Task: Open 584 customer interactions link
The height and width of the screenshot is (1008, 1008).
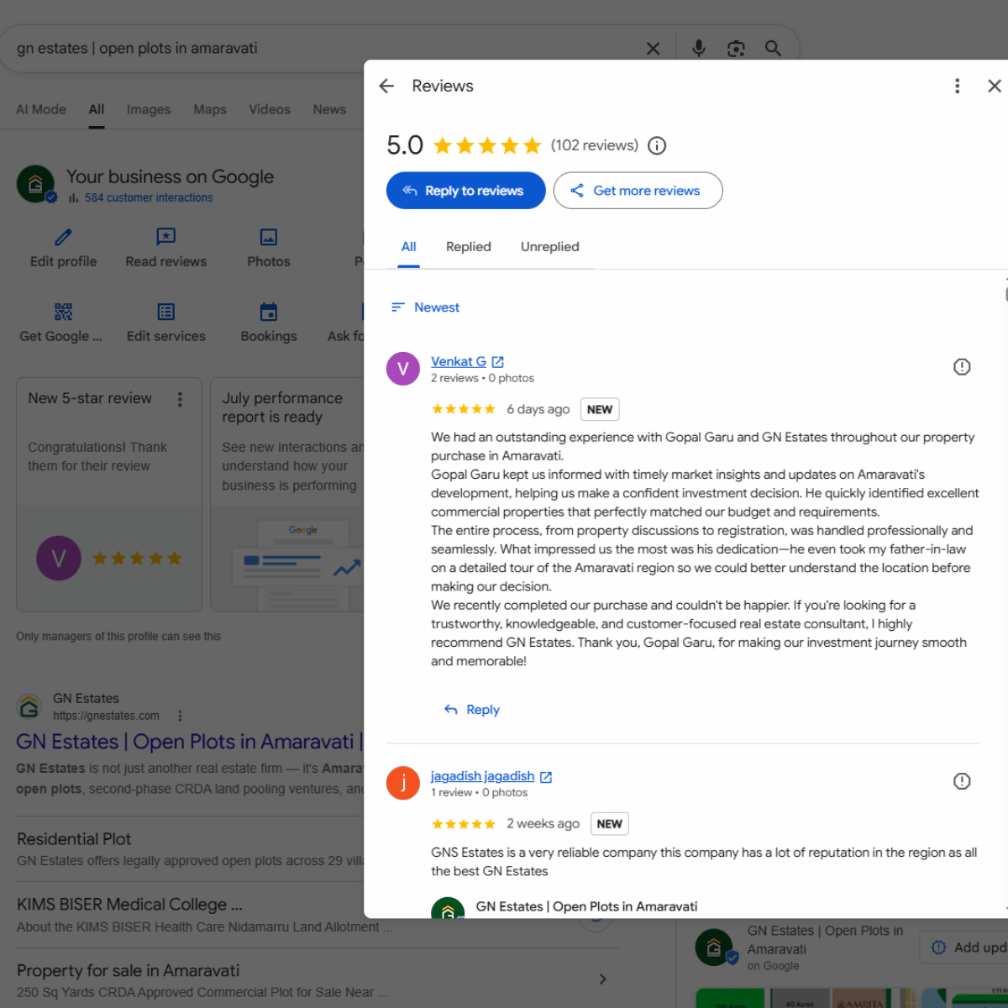Action: click(149, 197)
